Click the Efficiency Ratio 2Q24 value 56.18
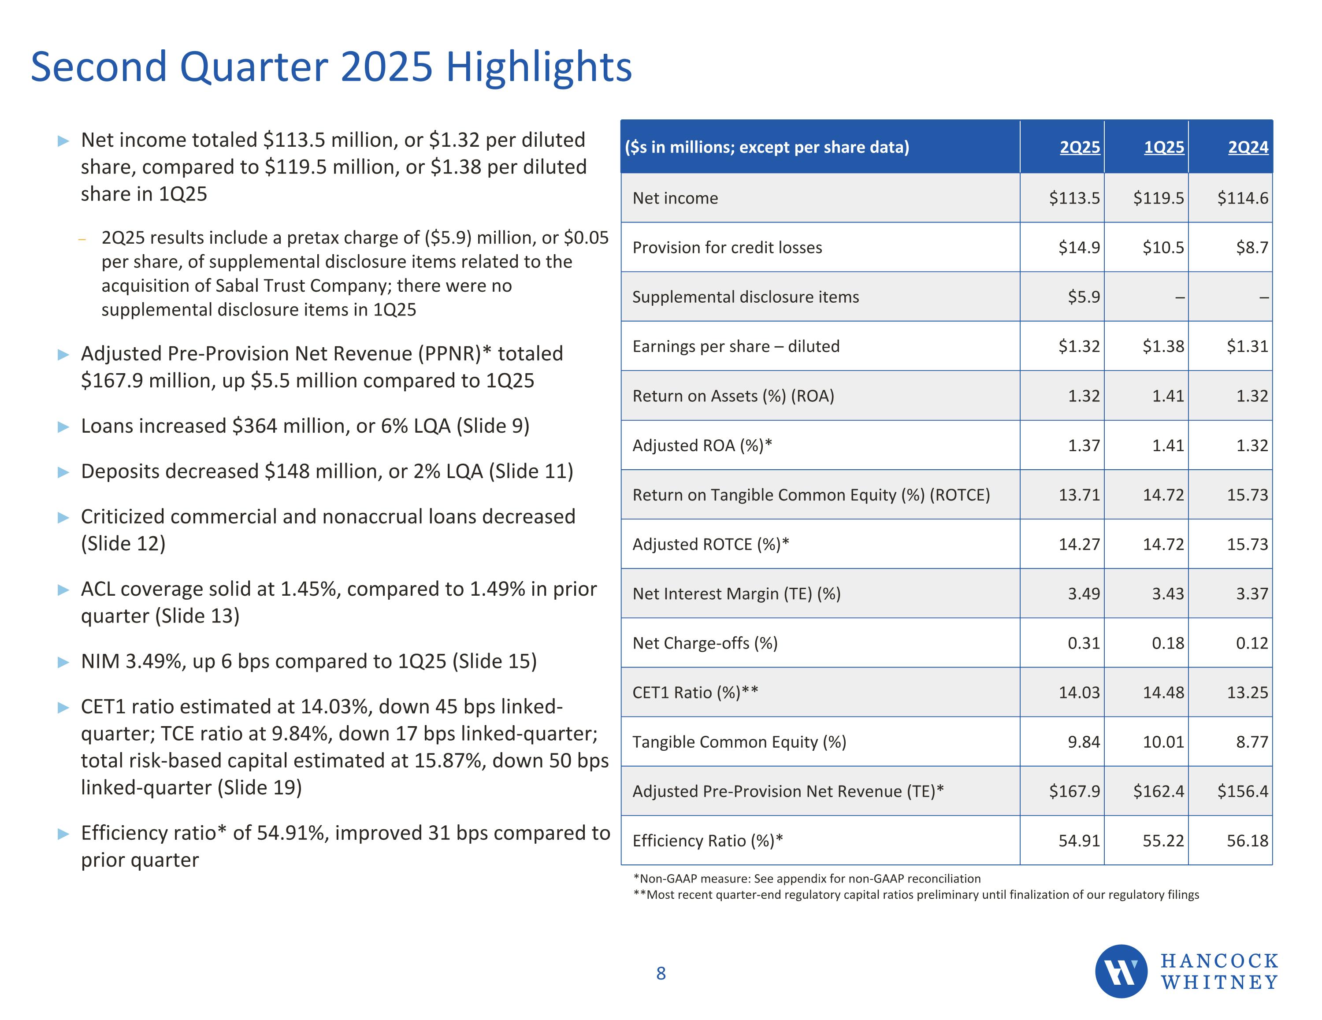Viewport: 1322px width, 1020px height. pos(1247,841)
